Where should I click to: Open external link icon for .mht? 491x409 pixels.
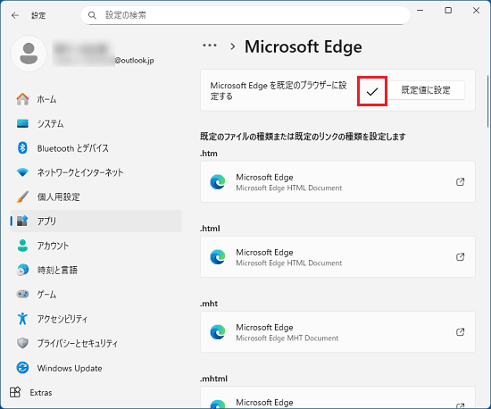pos(460,331)
